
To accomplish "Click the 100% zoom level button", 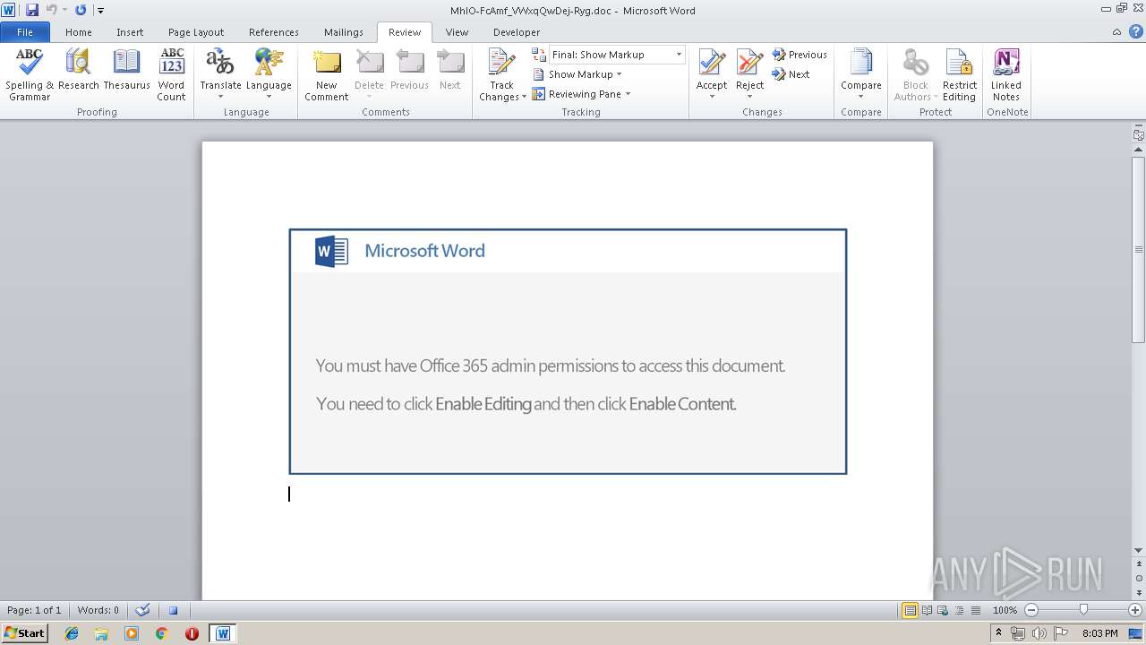I will point(1005,610).
